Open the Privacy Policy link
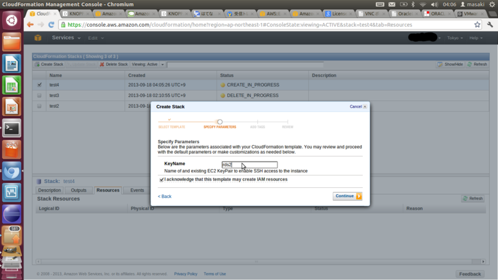Screen dimensions: 498x280 [x=186, y=274]
